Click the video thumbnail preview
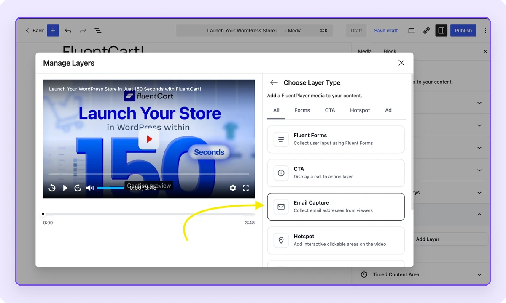This screenshot has width=506, height=303. click(149, 139)
